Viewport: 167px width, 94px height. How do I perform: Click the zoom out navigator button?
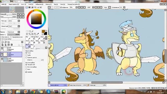18,15
